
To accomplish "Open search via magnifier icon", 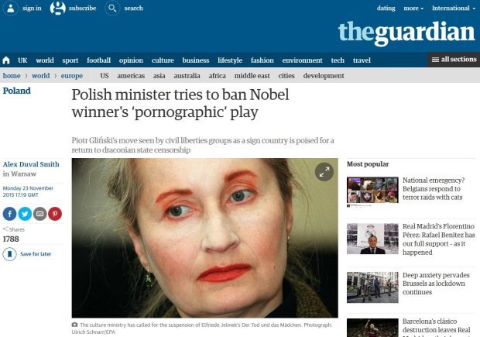I will click(x=112, y=8).
